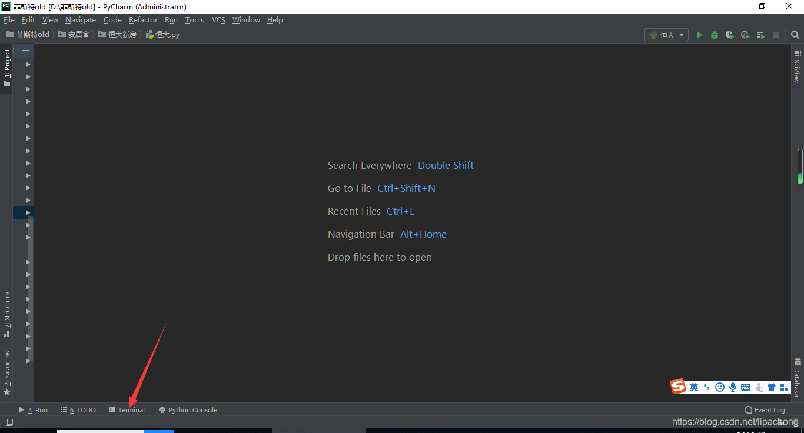Toggle Sogou 英 Chinese/English mode

coord(694,387)
